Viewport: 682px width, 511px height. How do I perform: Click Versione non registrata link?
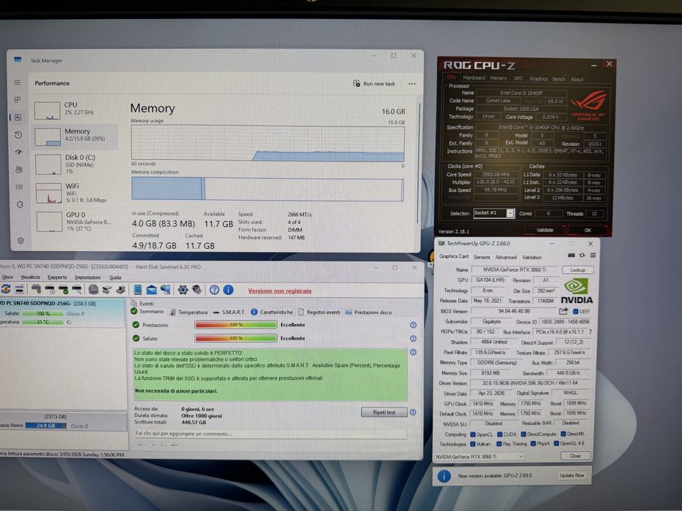tap(280, 291)
